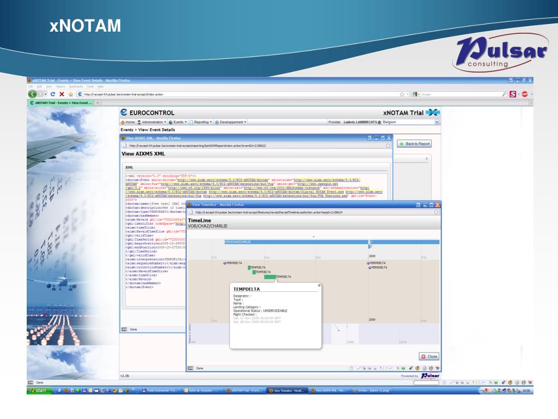
Task: Close the TEMPDELTA info bubble
Action: [x=319, y=285]
